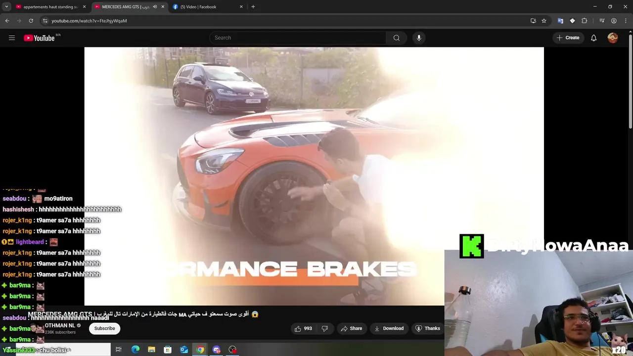Image resolution: width=633 pixels, height=356 pixels.
Task: Open the OTHMAN NL channel name
Action: [x=60, y=325]
